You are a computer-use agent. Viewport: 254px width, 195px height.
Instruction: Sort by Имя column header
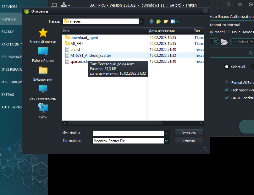point(105,31)
